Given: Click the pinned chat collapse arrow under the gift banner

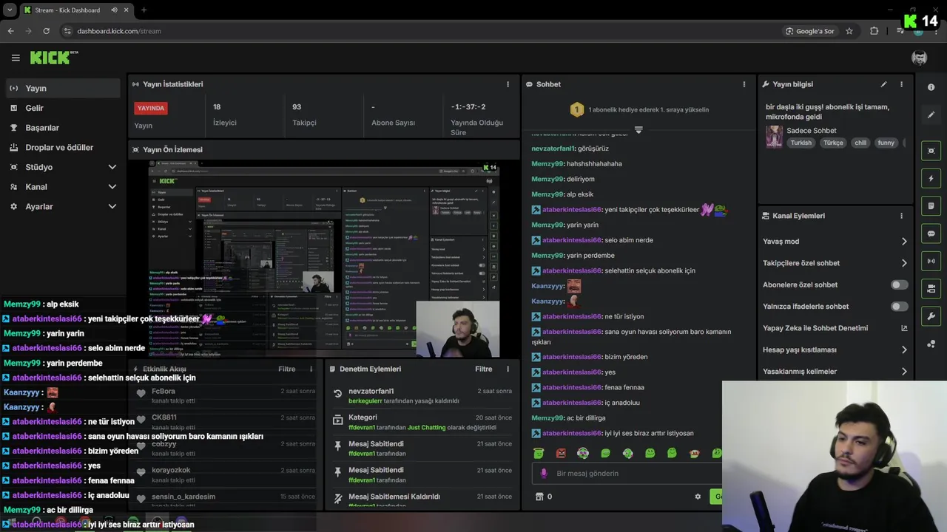Looking at the screenshot, I should point(638,129).
